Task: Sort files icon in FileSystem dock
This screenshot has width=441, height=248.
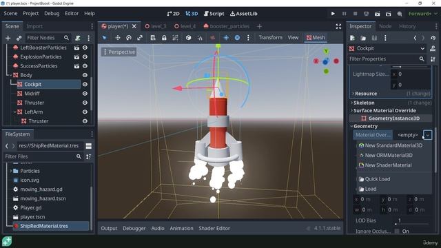Action: [89, 156]
